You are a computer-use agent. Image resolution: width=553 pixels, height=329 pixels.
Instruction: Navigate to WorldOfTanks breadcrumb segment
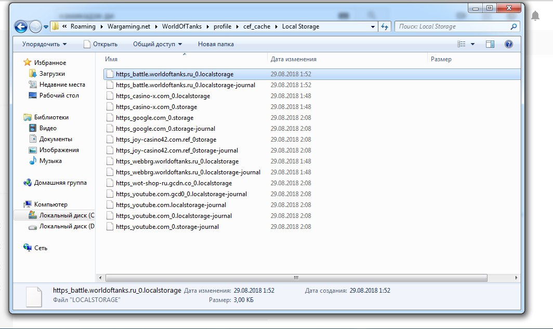click(x=182, y=26)
